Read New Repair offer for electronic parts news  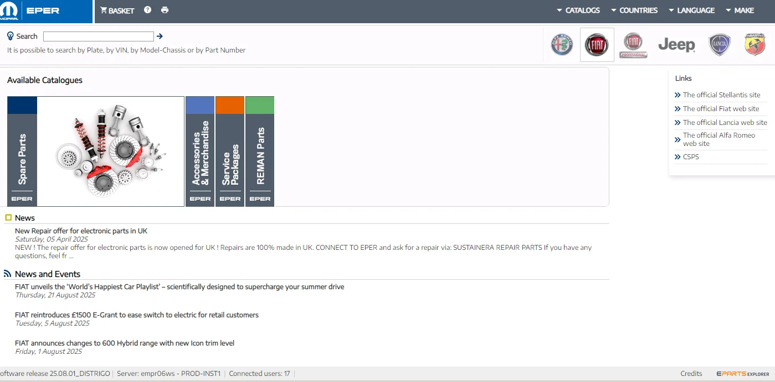click(81, 231)
